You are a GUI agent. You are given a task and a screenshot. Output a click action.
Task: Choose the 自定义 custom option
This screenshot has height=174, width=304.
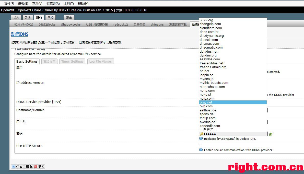pos(233,130)
